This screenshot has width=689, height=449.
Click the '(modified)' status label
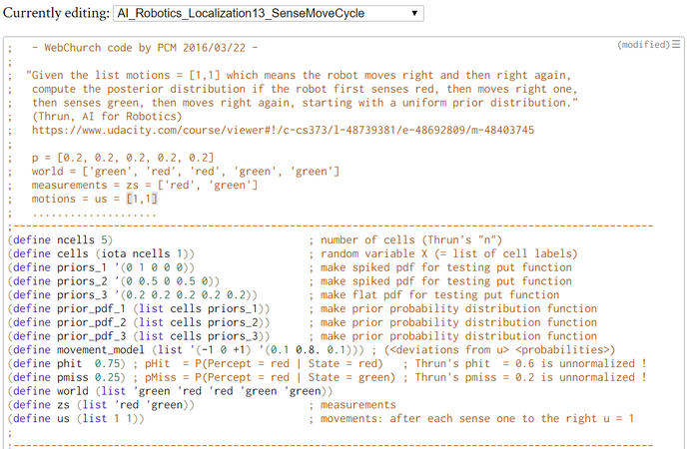click(x=644, y=45)
